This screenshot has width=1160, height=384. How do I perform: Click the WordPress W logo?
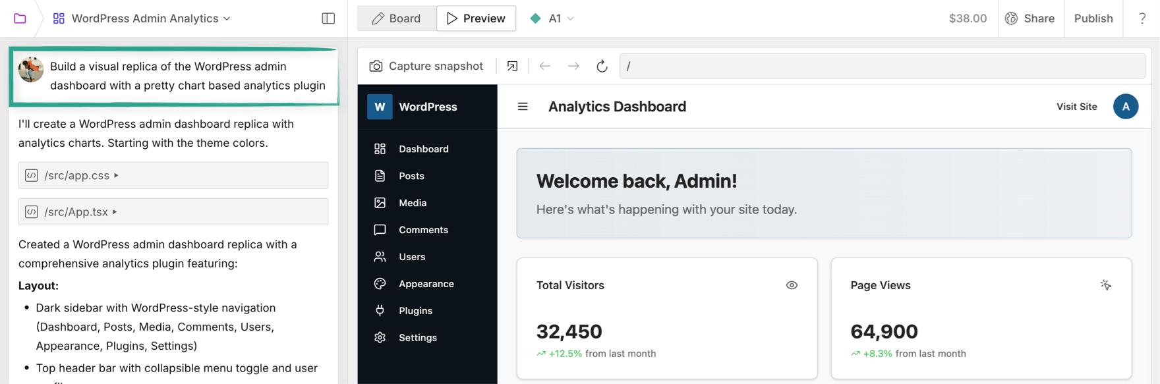(x=380, y=107)
